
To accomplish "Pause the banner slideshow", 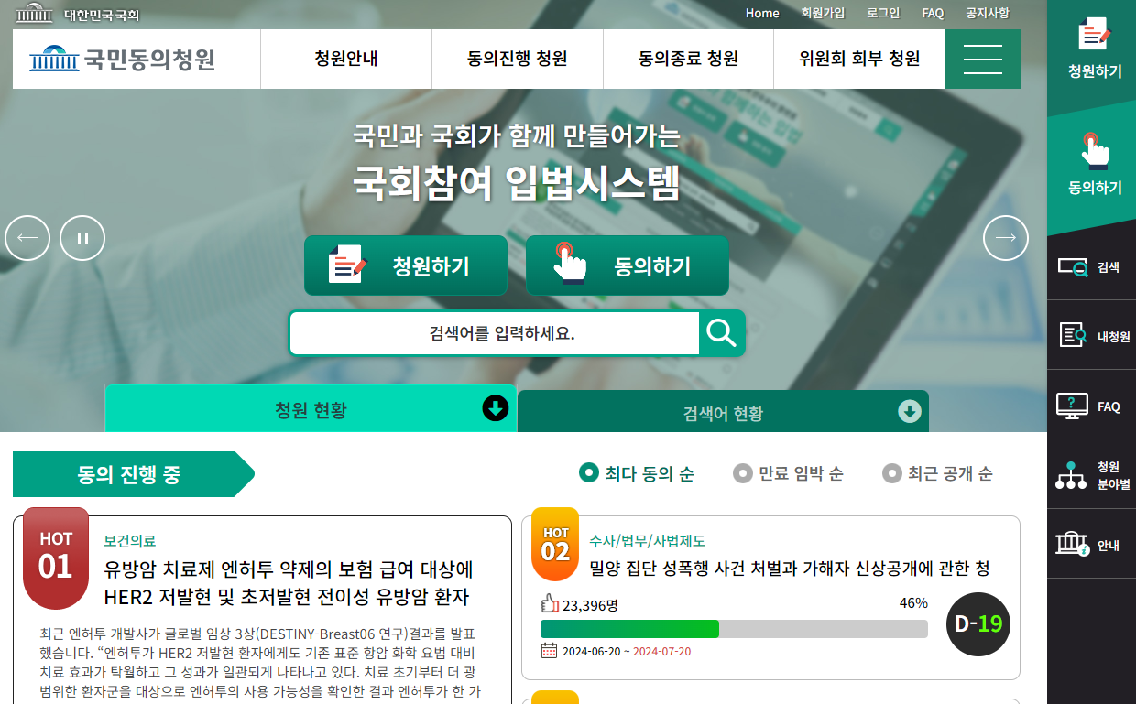I will coord(82,238).
